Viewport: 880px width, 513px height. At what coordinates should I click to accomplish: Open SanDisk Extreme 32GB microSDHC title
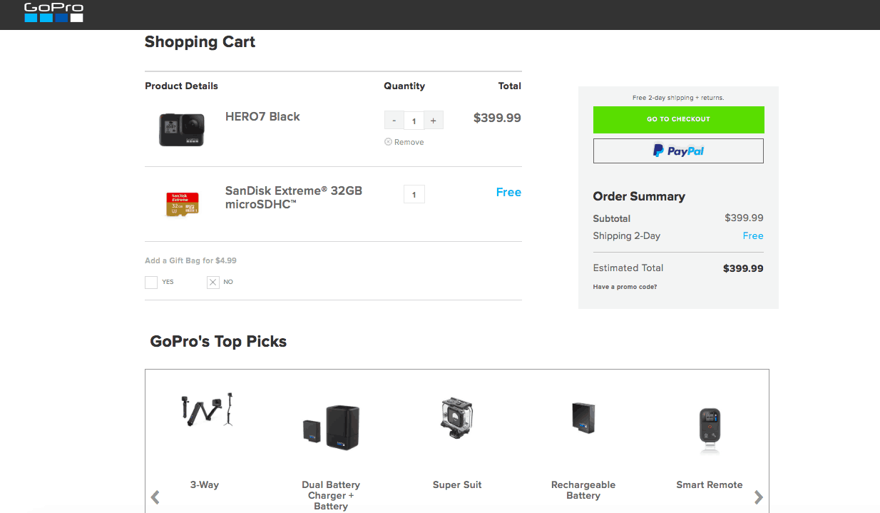click(x=294, y=198)
